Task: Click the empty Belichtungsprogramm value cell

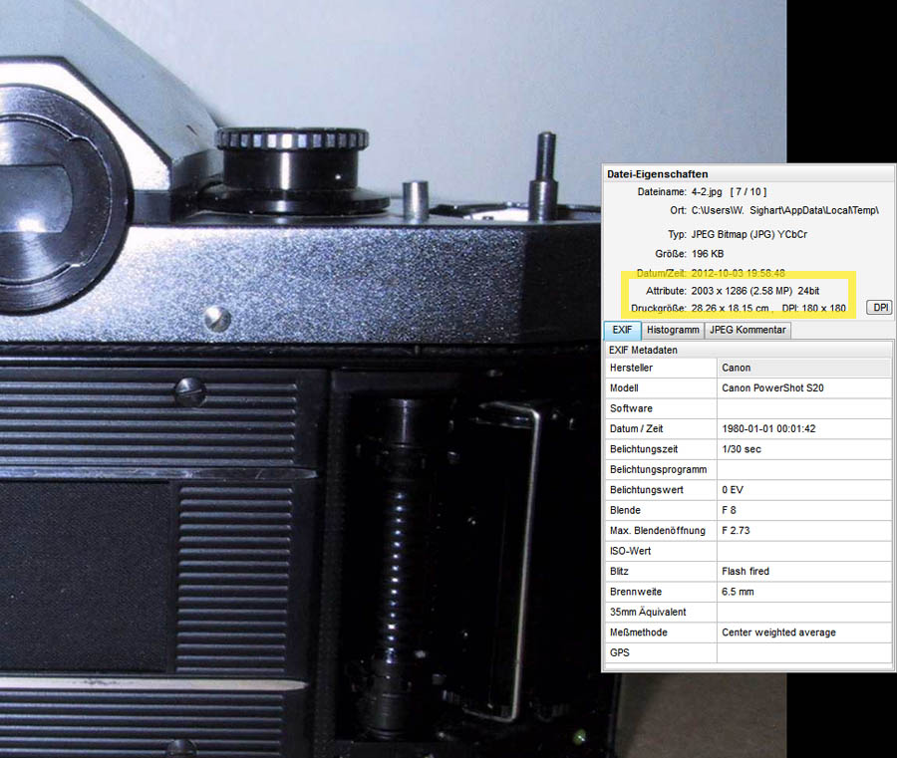Action: click(x=802, y=469)
